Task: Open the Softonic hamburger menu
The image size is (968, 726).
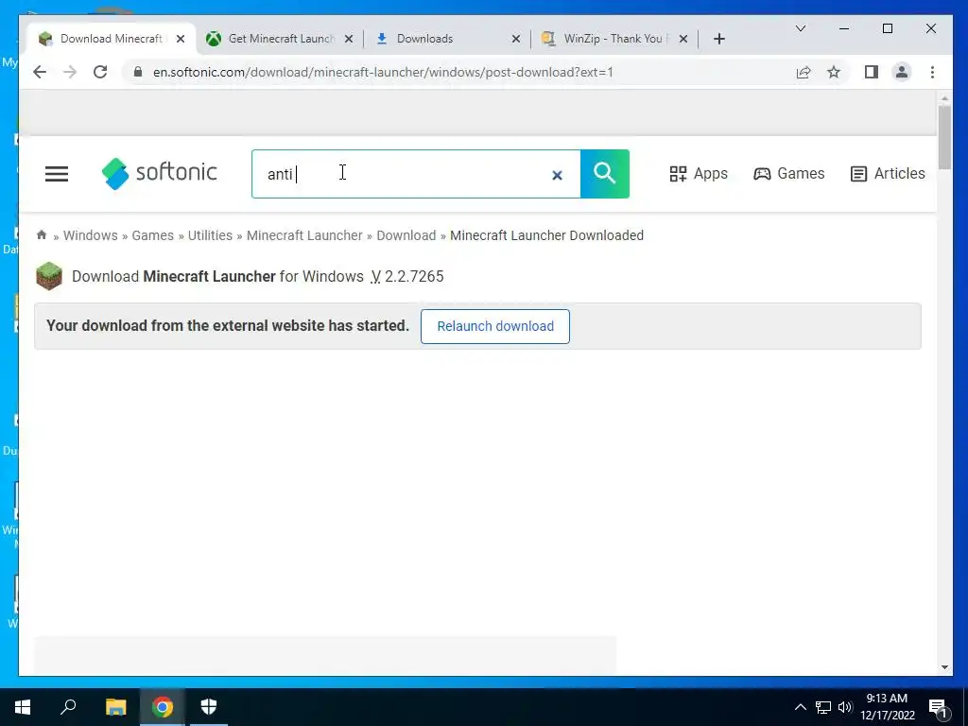Action: point(56,174)
